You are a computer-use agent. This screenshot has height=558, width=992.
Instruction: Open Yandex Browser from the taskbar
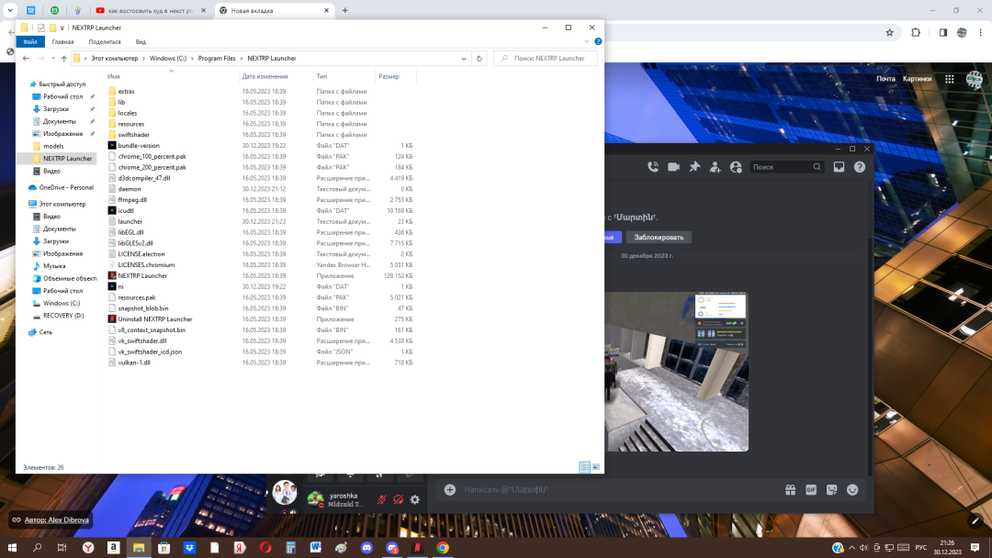click(88, 548)
